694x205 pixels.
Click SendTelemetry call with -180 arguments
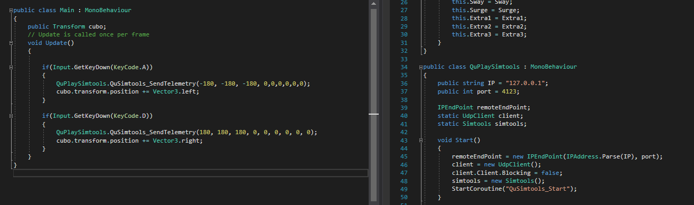[x=183, y=83]
